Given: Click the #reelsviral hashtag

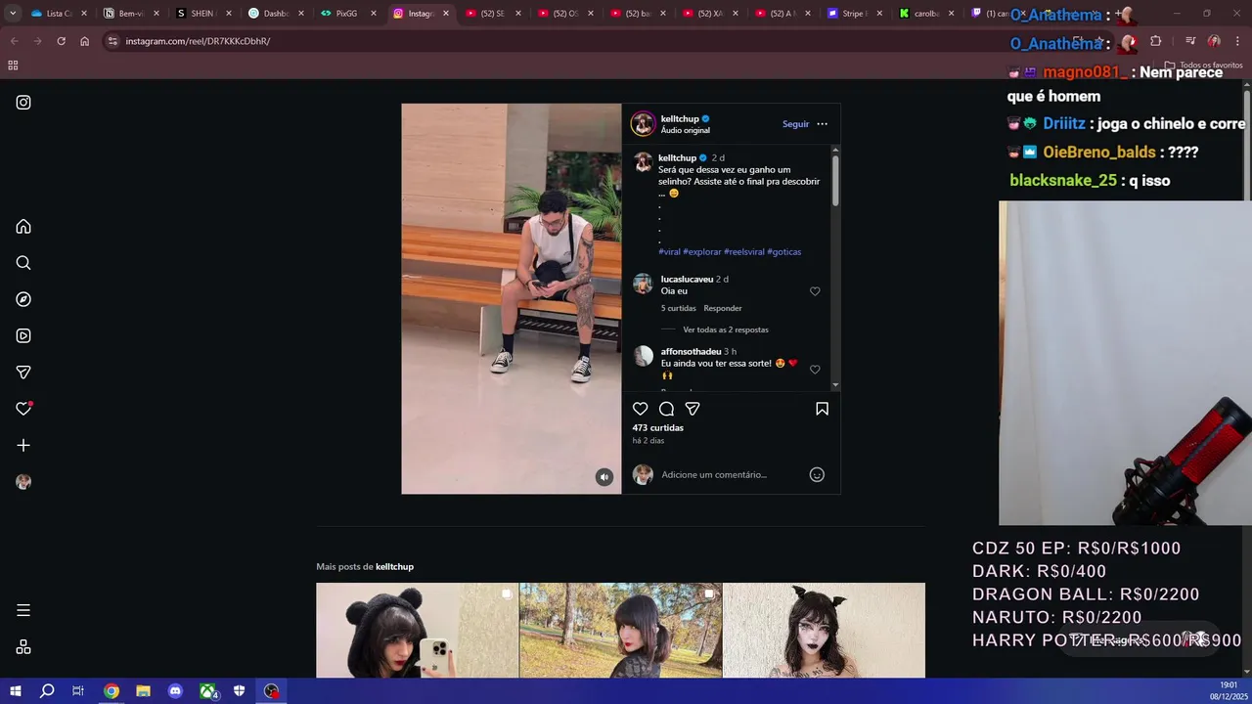Looking at the screenshot, I should (x=743, y=251).
